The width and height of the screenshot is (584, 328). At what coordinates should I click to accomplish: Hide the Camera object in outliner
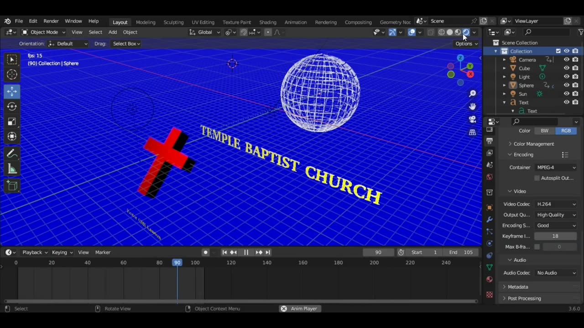click(567, 60)
